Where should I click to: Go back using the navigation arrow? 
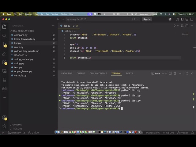[58, 19]
